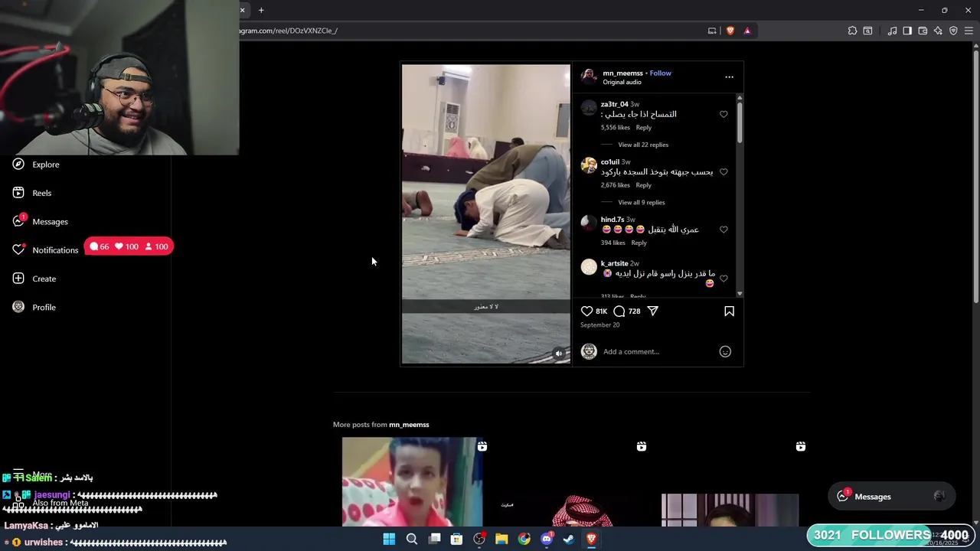The width and height of the screenshot is (980, 551).
Task: Like hind.7s's comment
Action: pos(724,230)
